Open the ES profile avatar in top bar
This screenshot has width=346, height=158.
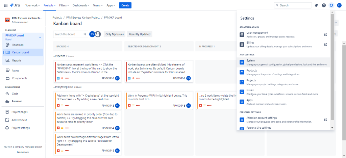[339, 5]
